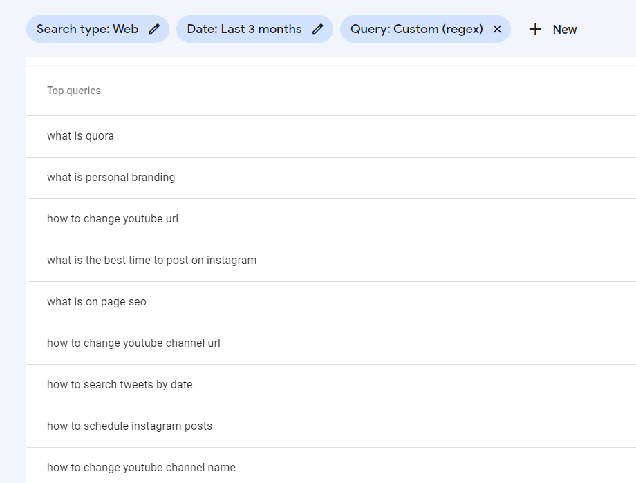Select 'how to change youtube url' query
Screen dimensions: 636x483
point(113,219)
